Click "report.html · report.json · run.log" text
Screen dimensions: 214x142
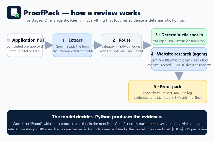pos(168,93)
